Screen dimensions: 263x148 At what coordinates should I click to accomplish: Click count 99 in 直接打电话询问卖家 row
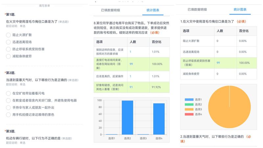point(131,64)
